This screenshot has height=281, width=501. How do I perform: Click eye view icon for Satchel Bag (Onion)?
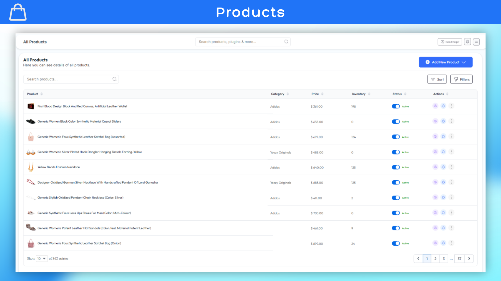coord(435,243)
